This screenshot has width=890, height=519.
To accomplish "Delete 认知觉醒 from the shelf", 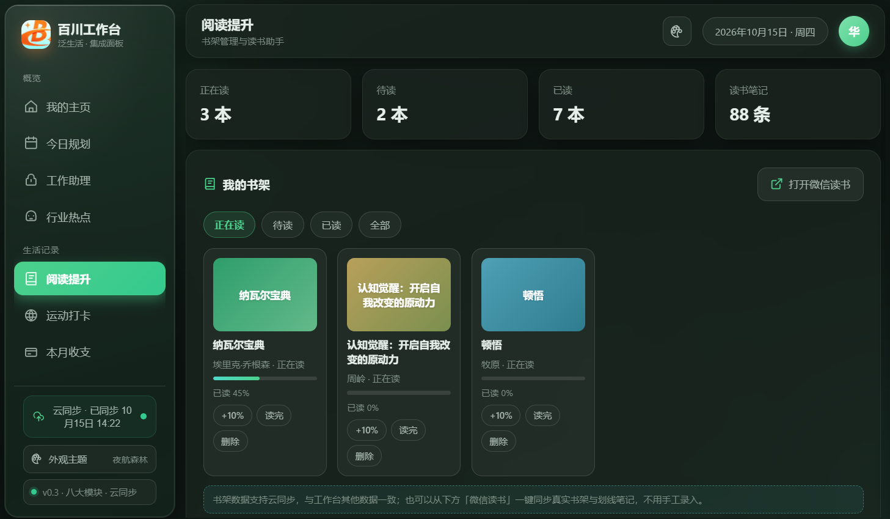I will (364, 456).
